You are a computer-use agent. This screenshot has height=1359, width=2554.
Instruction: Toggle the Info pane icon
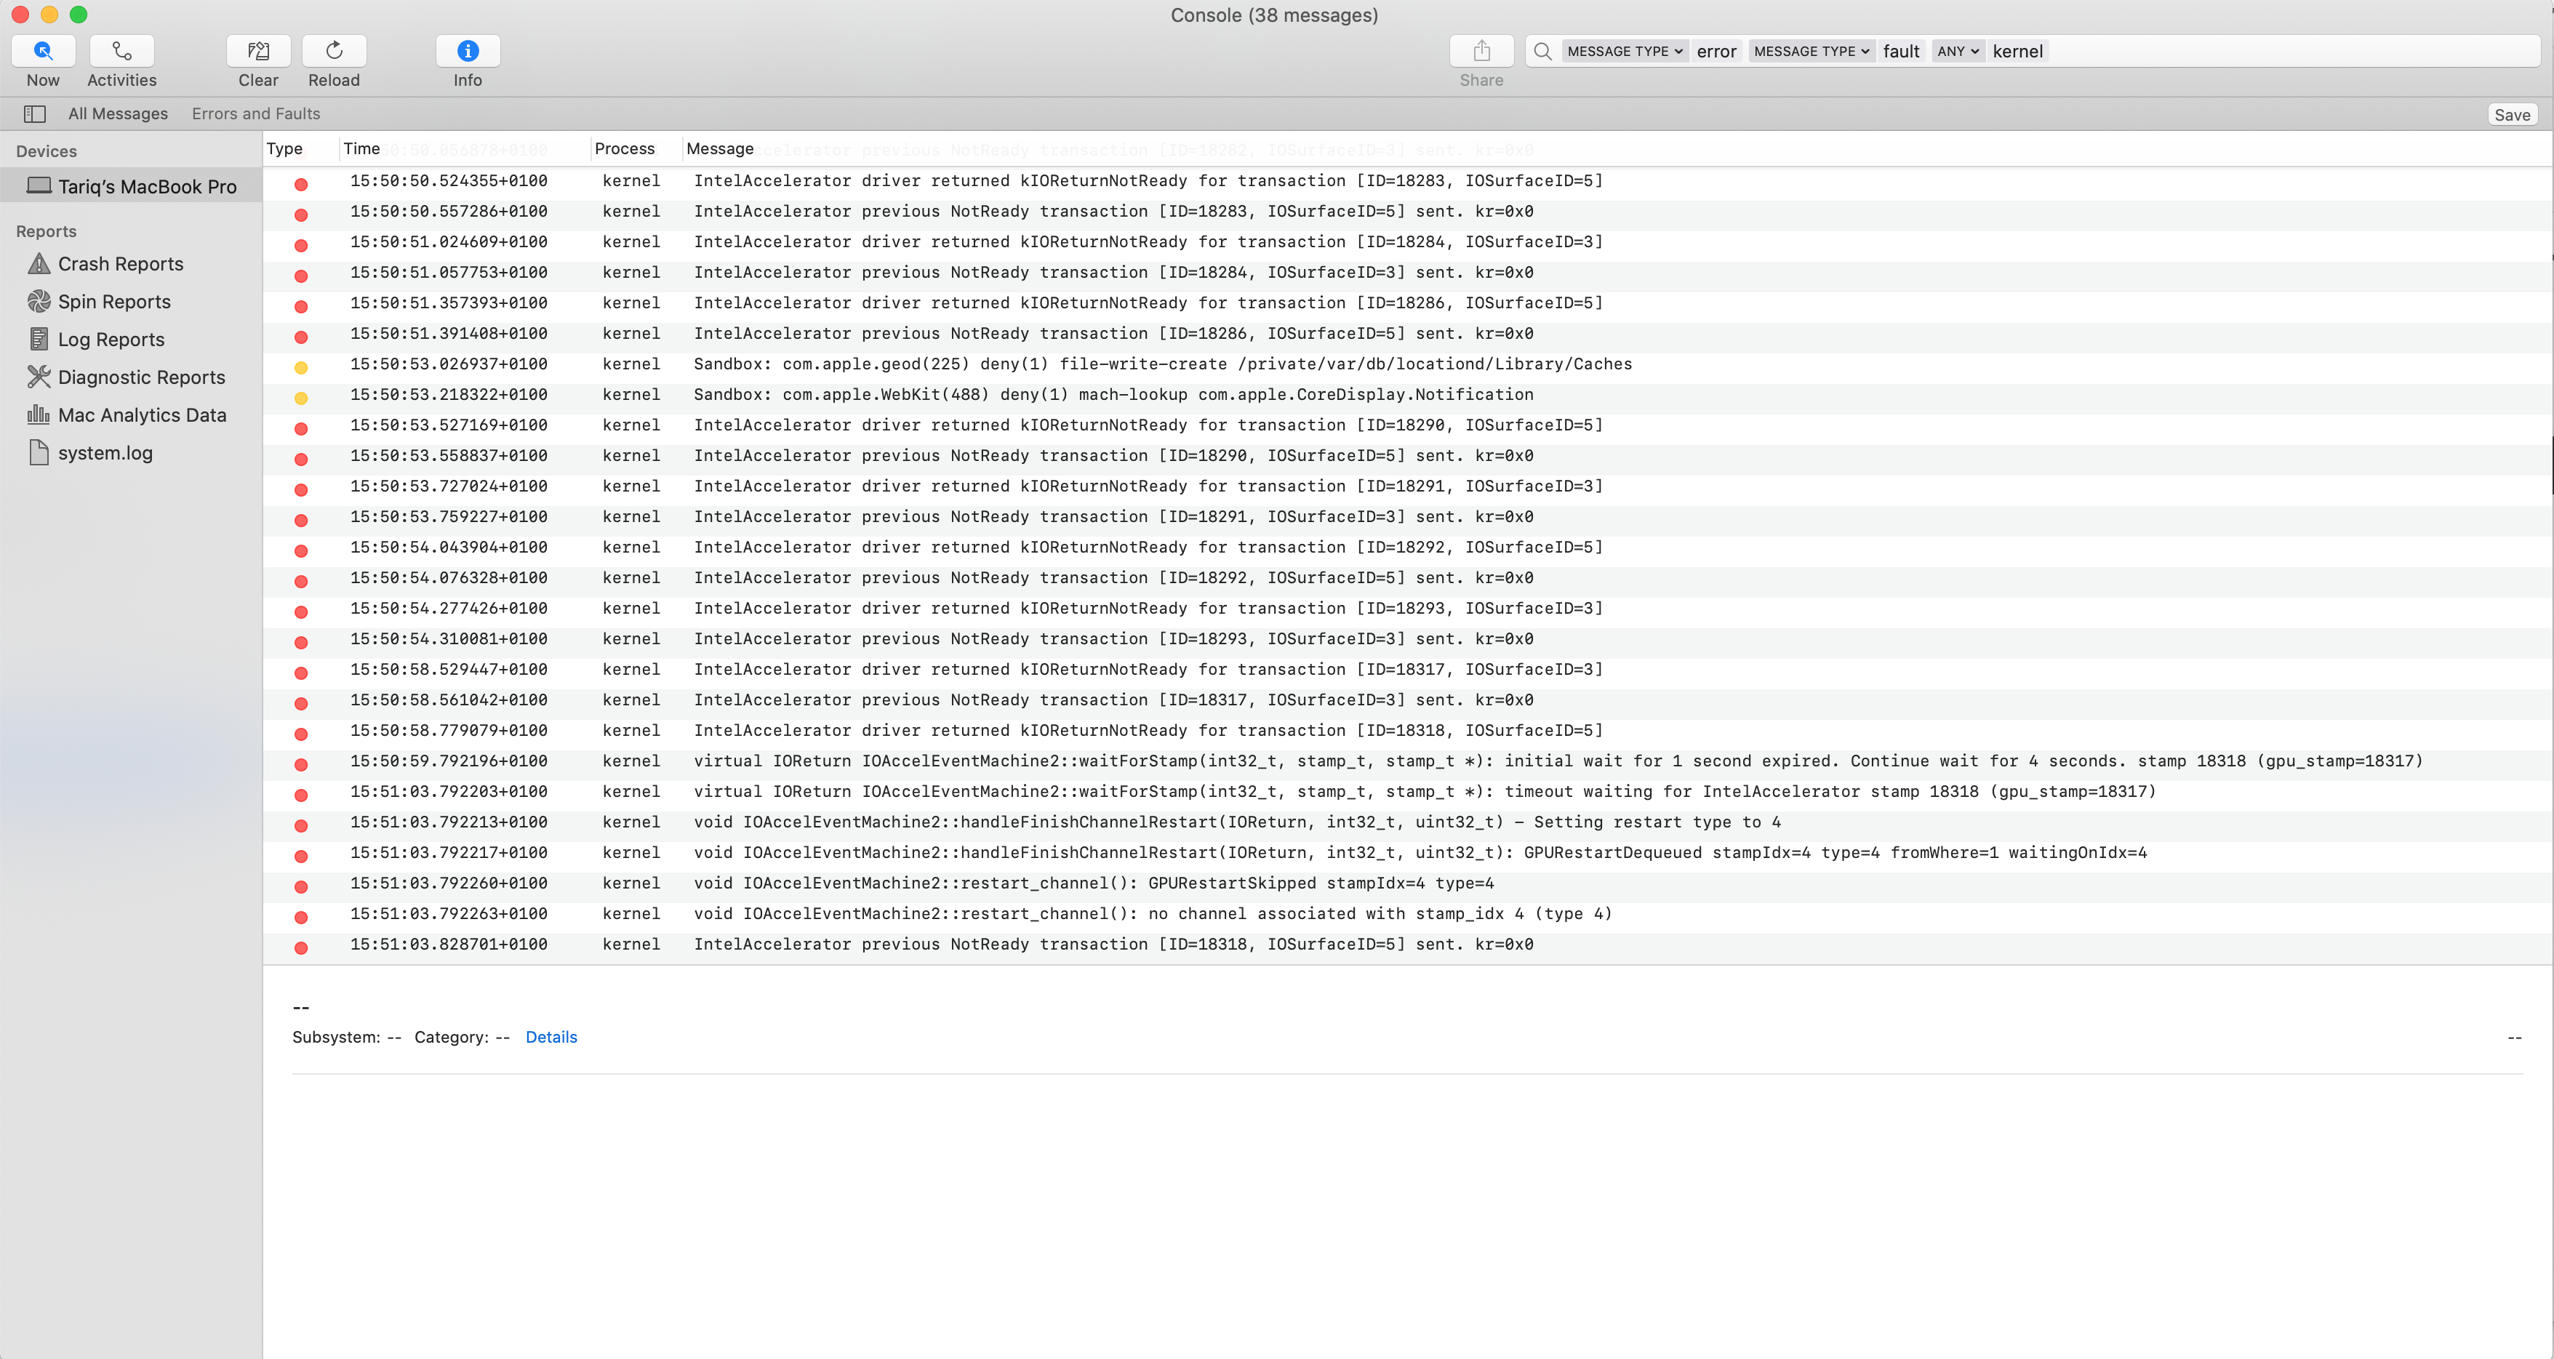click(x=468, y=51)
